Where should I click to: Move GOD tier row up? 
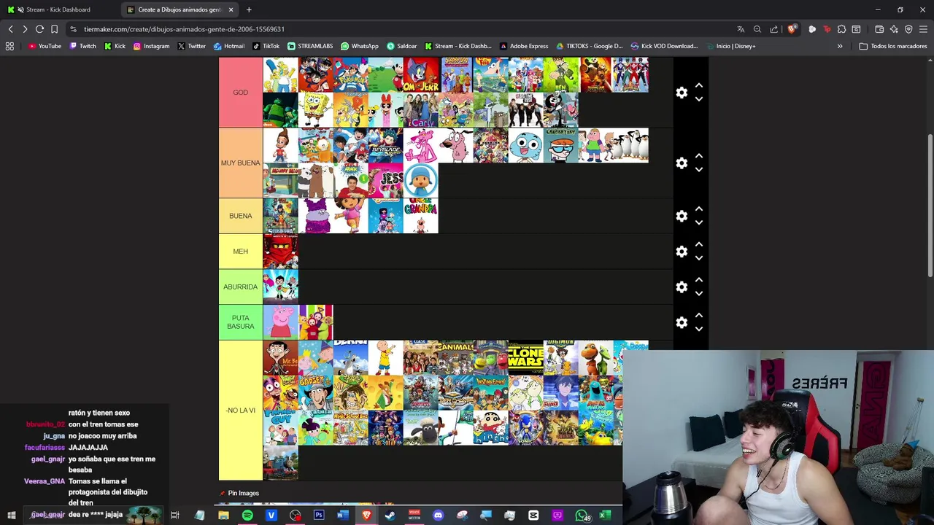click(x=699, y=85)
